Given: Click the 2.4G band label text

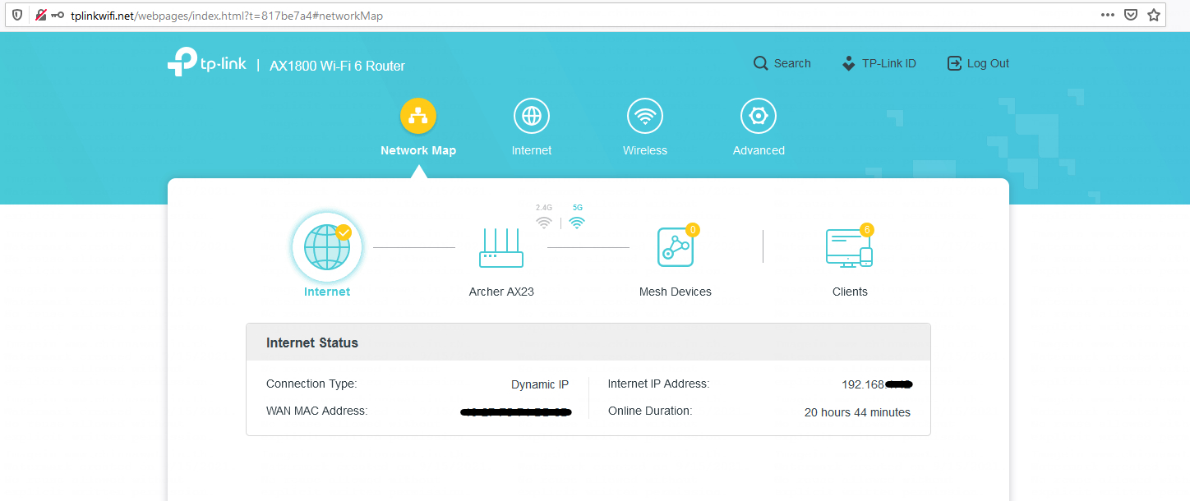Looking at the screenshot, I should (x=544, y=208).
